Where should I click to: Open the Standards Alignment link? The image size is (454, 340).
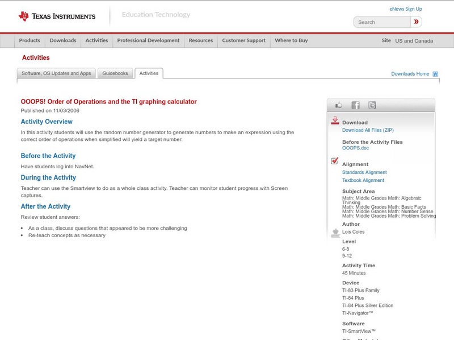(x=364, y=172)
